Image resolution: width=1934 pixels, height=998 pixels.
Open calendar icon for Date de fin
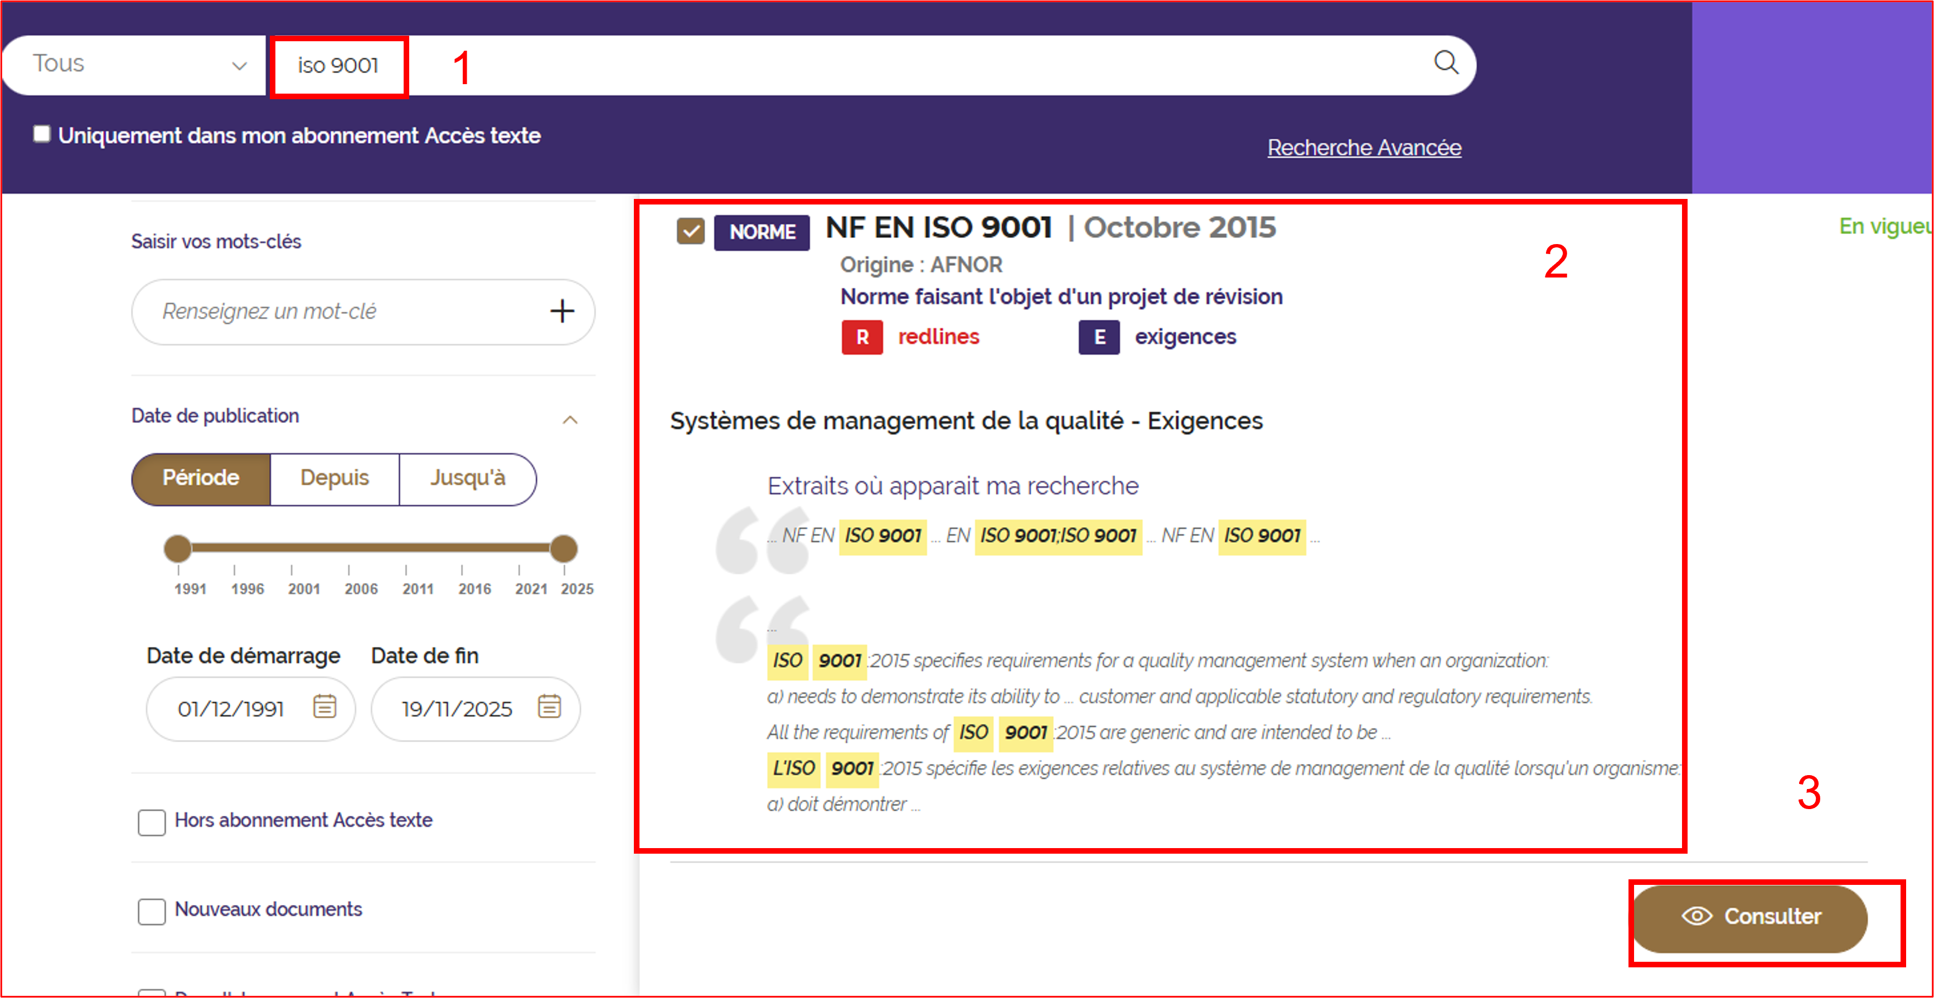click(x=549, y=707)
